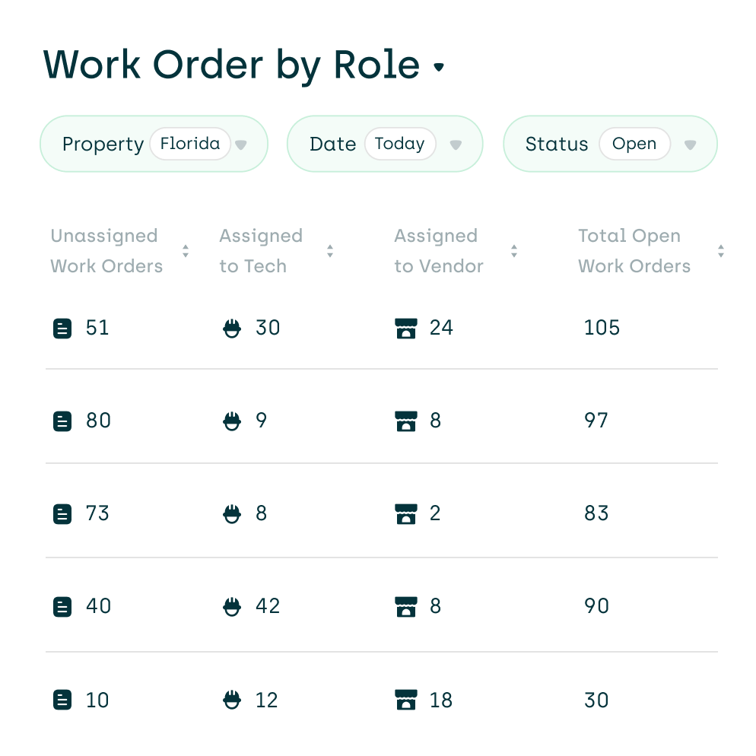Click the document icon beside the value 80
The height and width of the screenshot is (756, 756).
tap(62, 421)
